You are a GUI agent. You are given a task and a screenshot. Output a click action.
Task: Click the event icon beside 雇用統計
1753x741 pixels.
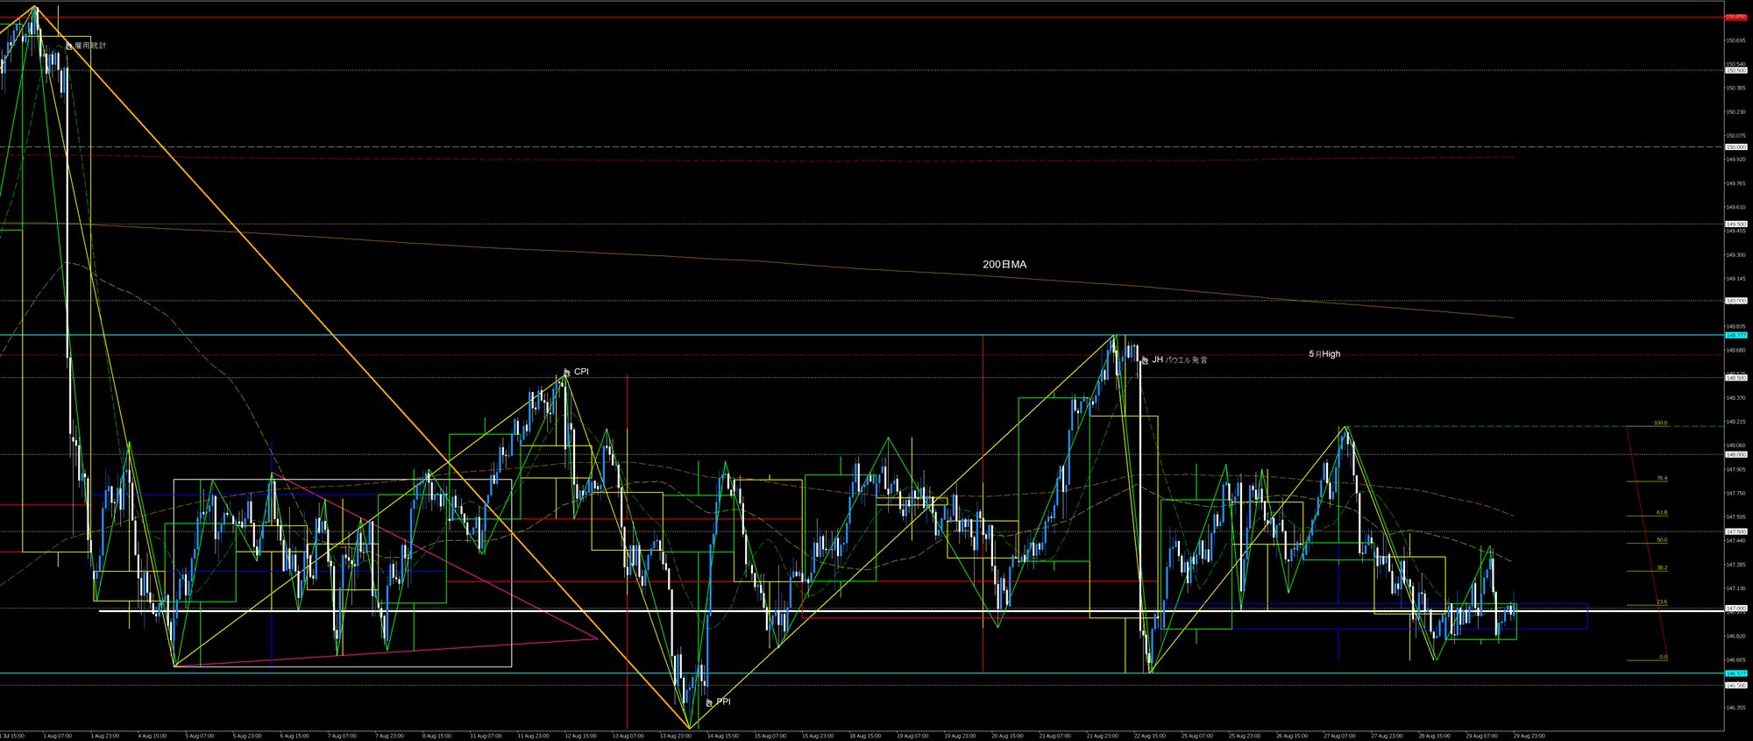pos(69,46)
